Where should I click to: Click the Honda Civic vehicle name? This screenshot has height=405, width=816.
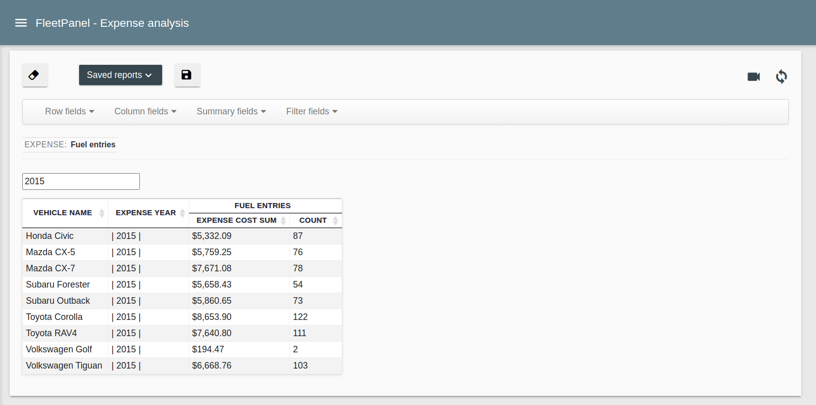point(50,236)
